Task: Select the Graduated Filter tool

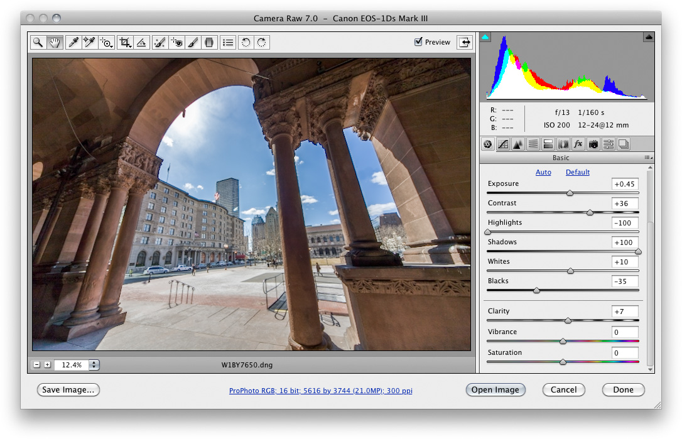Action: tap(209, 42)
